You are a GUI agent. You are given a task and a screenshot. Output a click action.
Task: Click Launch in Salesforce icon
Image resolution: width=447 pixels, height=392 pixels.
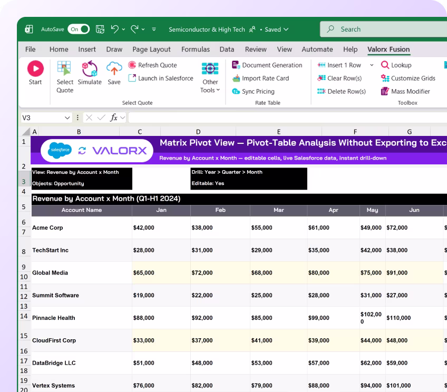[x=132, y=78]
